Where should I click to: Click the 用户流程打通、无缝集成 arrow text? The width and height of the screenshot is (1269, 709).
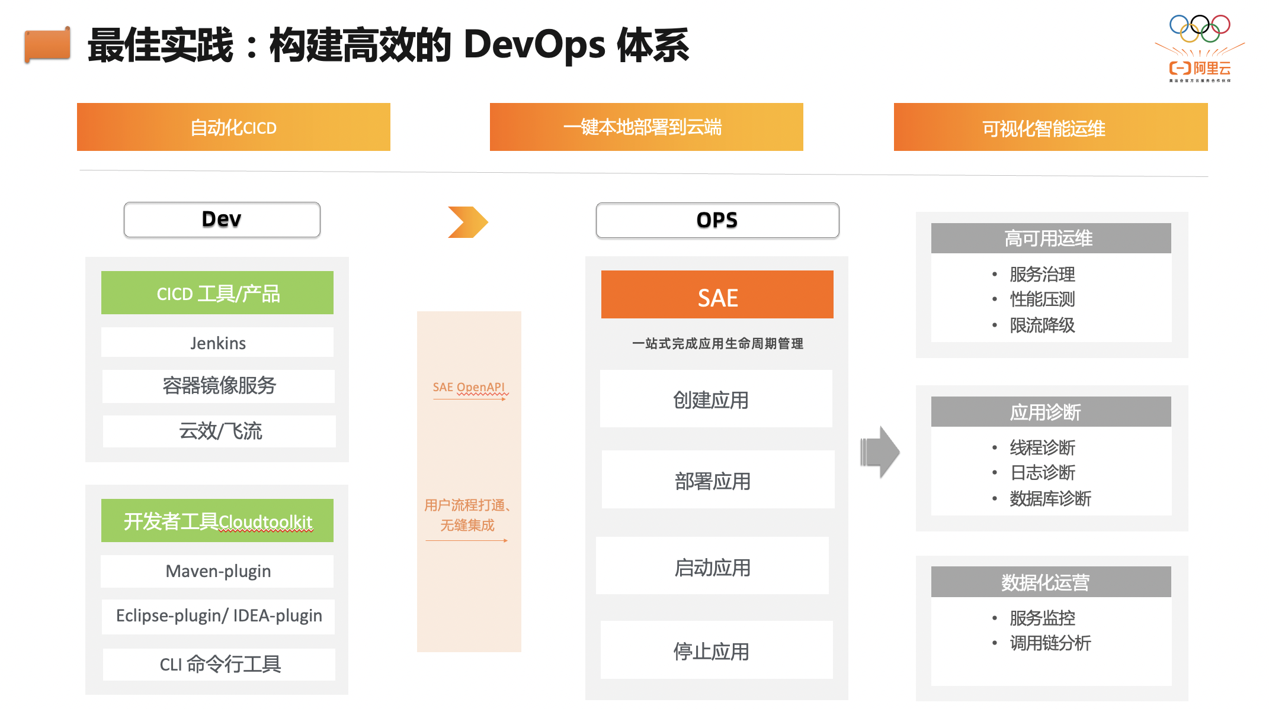click(x=467, y=515)
